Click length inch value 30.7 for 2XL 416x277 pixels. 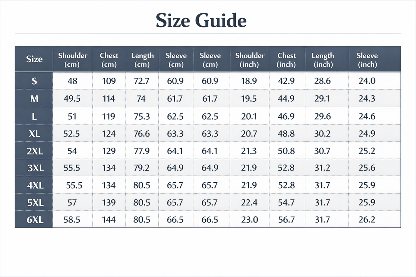(322, 151)
